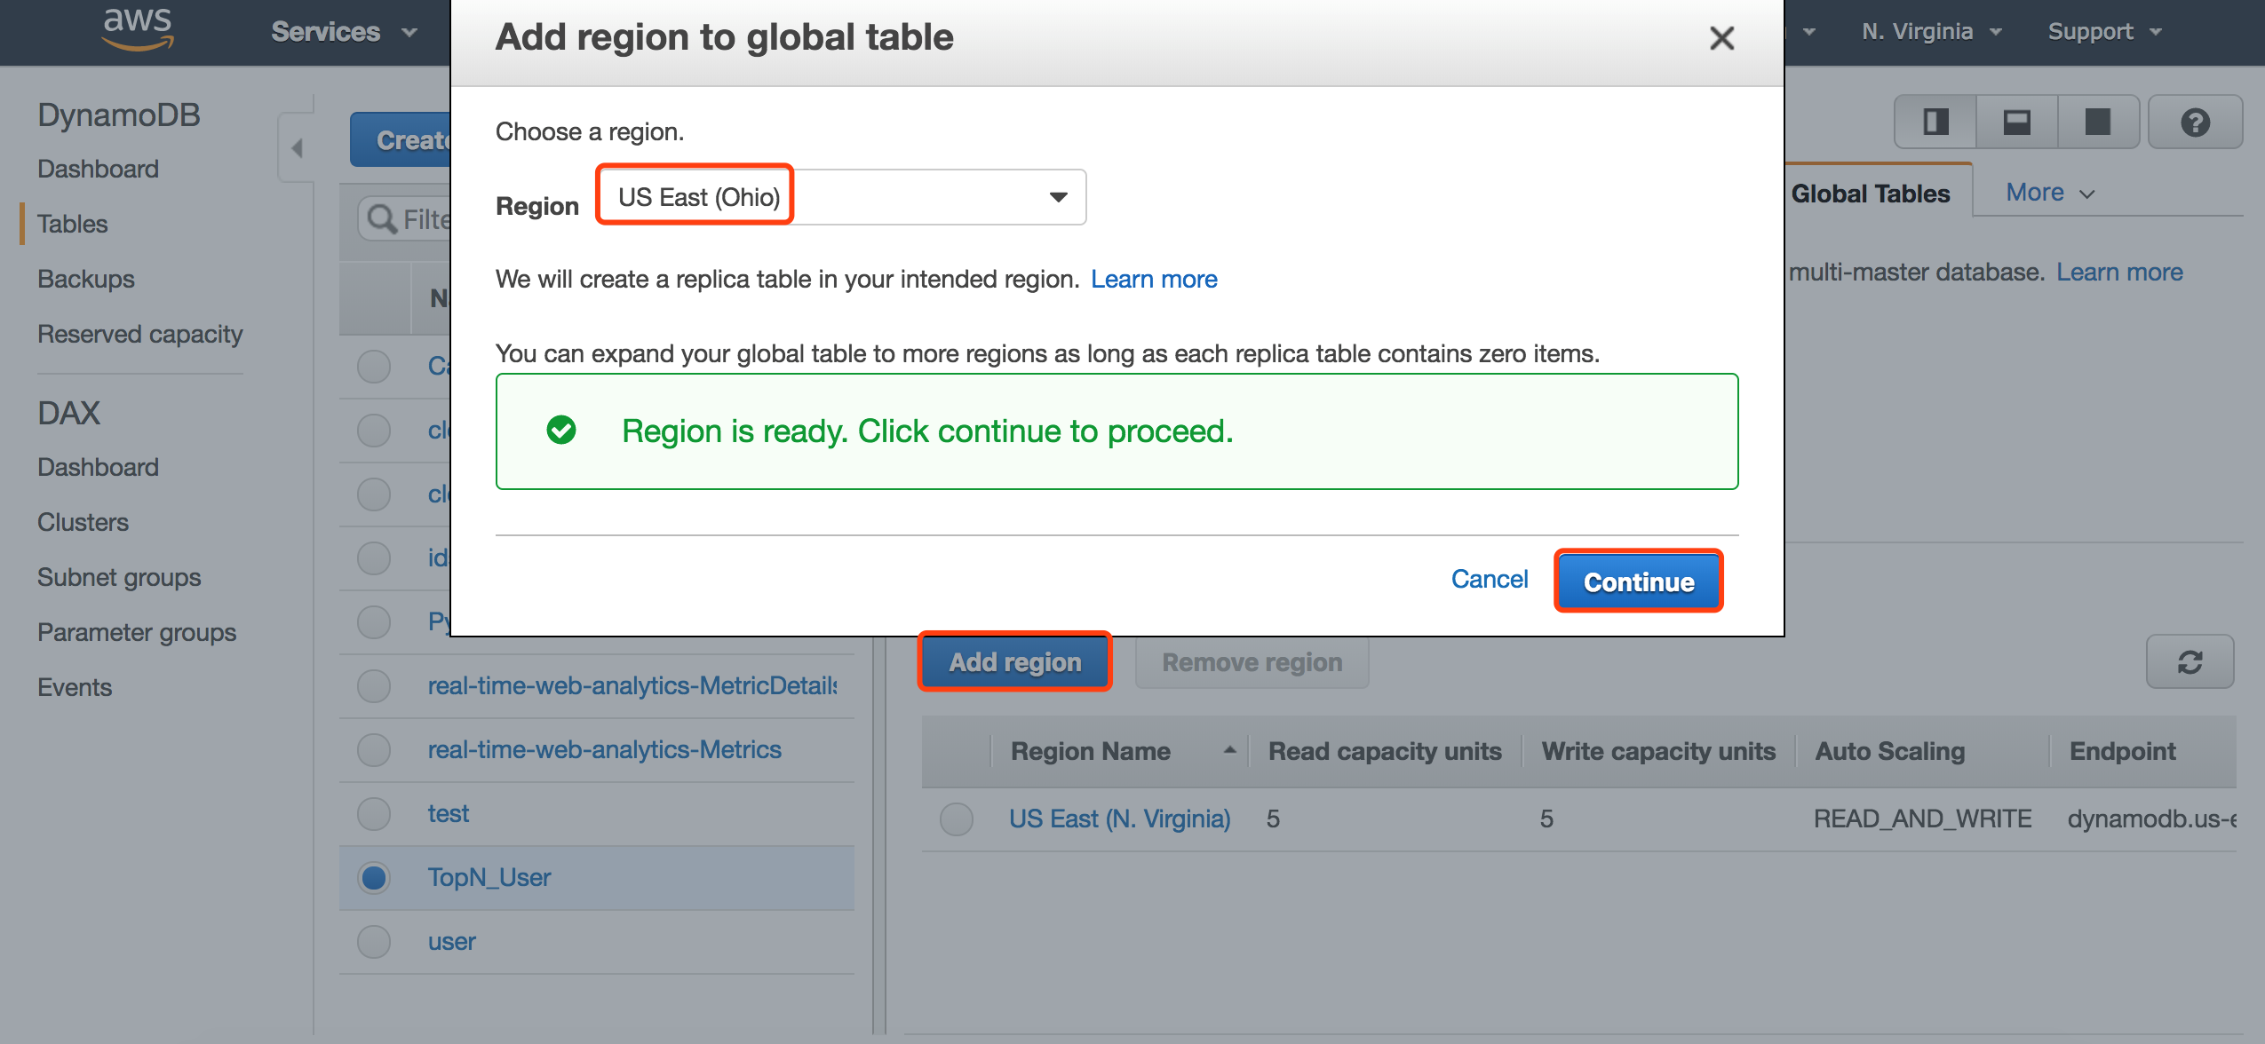2265x1044 pixels.
Task: Expand the More tabs dropdown
Action: [x=2049, y=193]
